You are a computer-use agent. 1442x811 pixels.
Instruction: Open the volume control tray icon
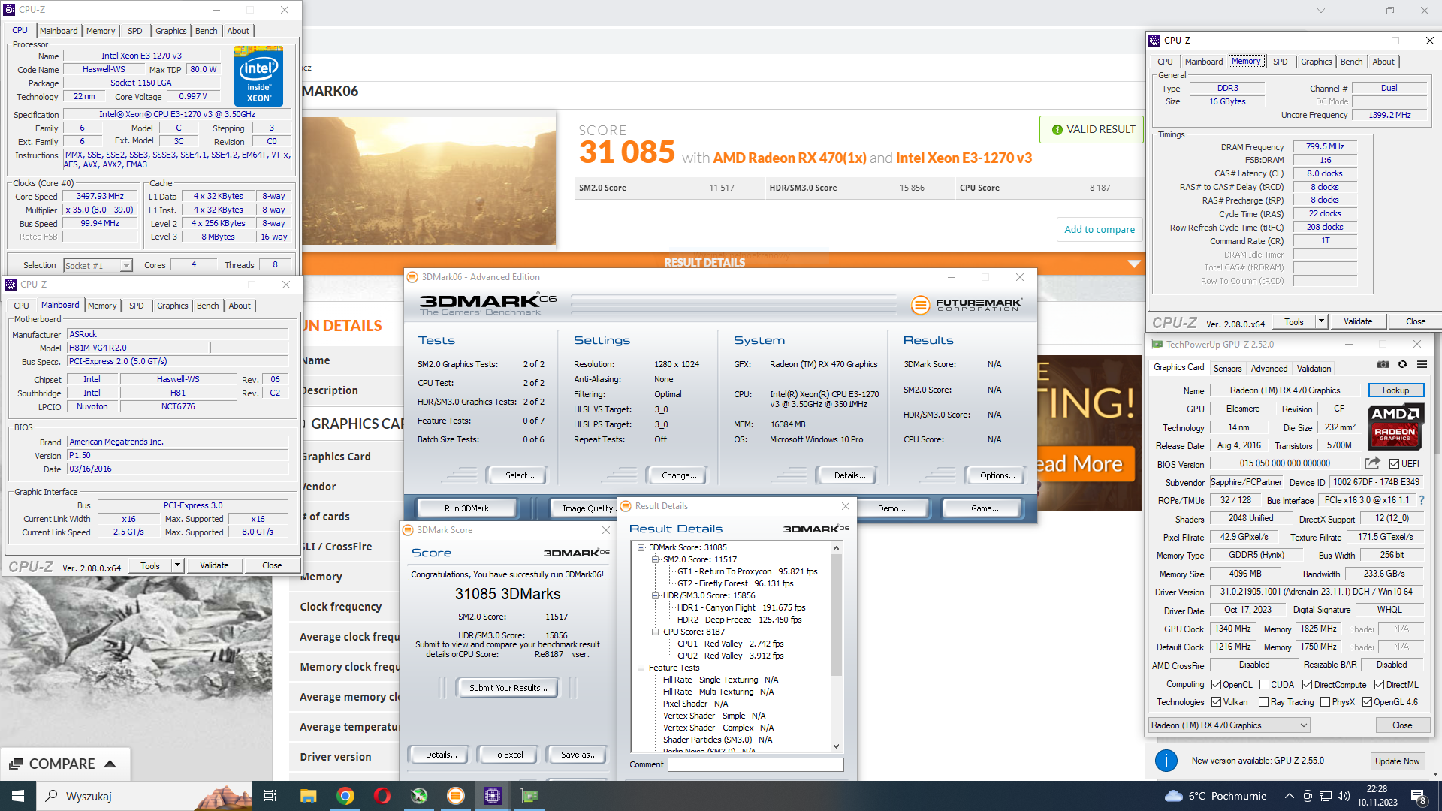[1344, 796]
